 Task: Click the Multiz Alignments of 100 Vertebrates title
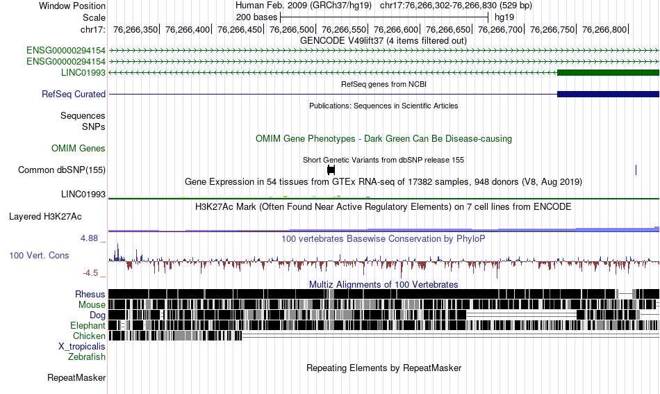[383, 285]
